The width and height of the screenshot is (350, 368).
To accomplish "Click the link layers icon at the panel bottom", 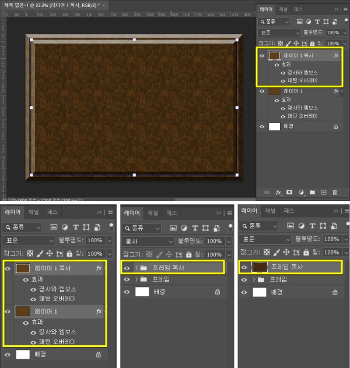I will pyautogui.click(x=267, y=193).
